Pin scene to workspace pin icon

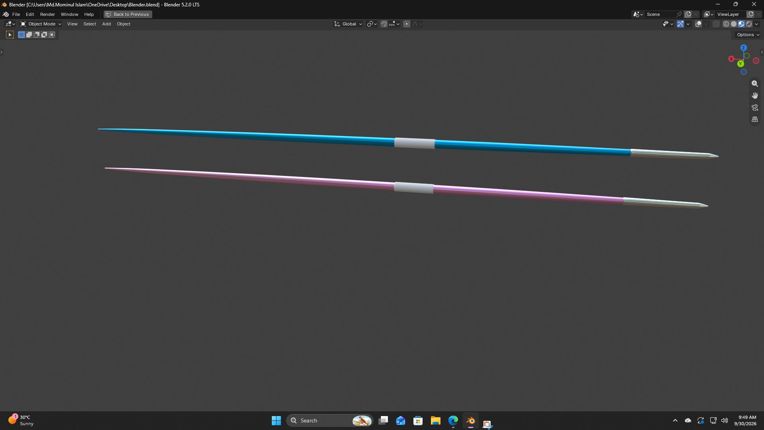pyautogui.click(x=679, y=14)
